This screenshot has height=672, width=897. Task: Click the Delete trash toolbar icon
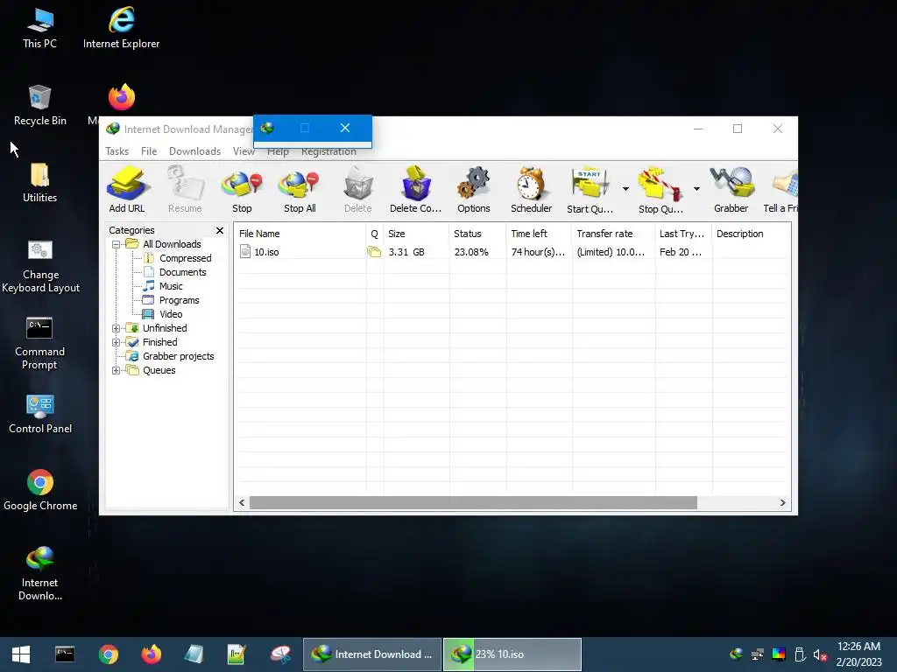coord(358,190)
